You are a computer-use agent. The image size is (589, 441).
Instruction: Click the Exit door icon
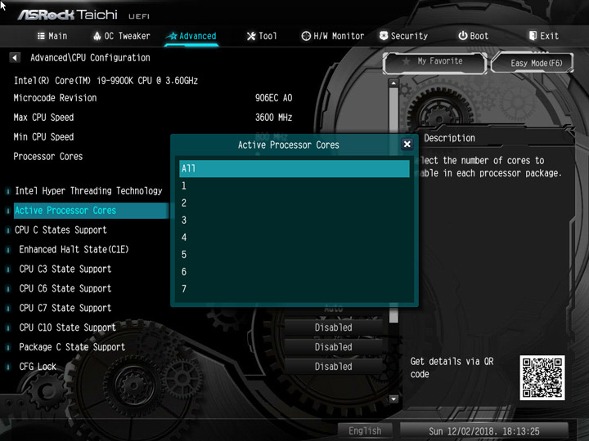click(533, 36)
